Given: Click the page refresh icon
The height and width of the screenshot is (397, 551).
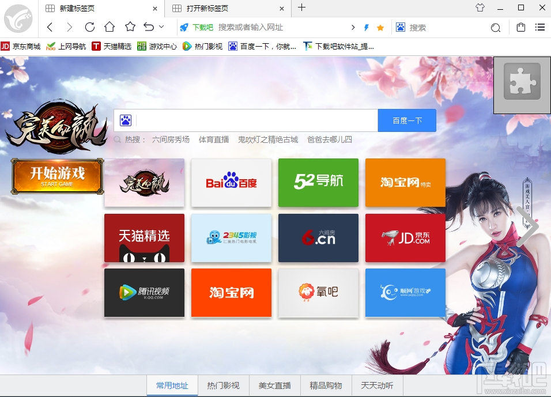Looking at the screenshot, I should point(90,27).
